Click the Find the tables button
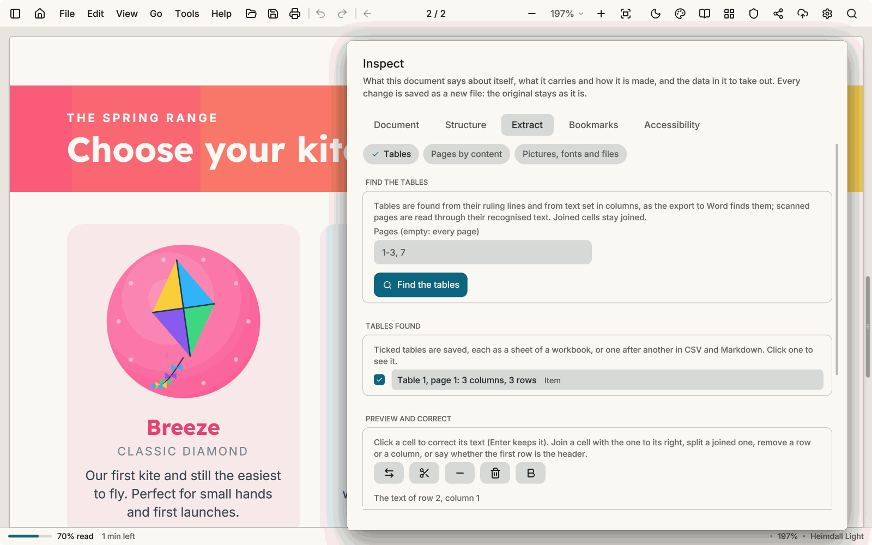The height and width of the screenshot is (545, 872). [421, 285]
